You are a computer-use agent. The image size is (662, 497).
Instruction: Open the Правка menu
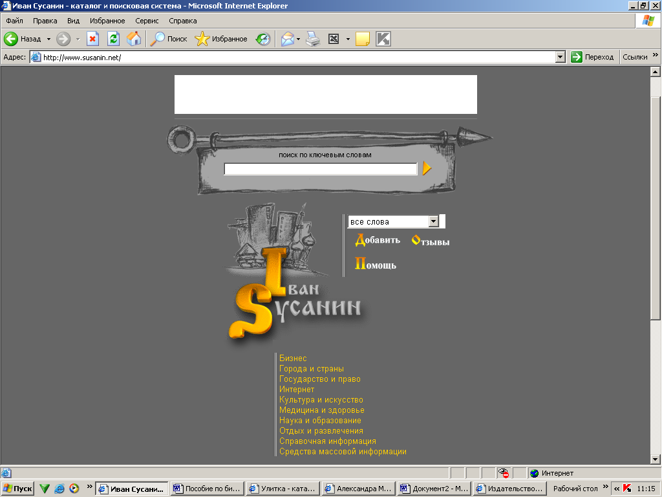[45, 21]
